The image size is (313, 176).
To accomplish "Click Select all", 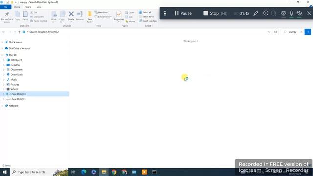I will click(x=145, y=12).
